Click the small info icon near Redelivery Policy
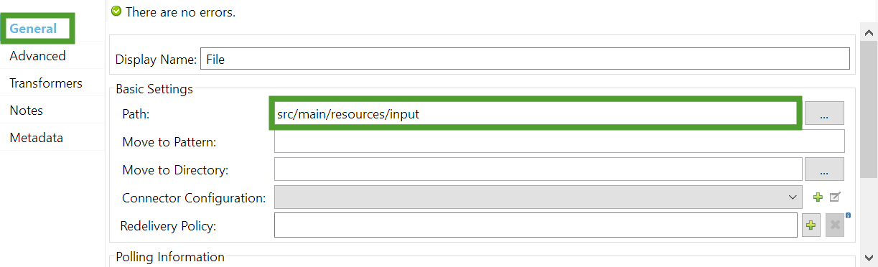Viewport: 878px width, 267px height. (x=849, y=215)
